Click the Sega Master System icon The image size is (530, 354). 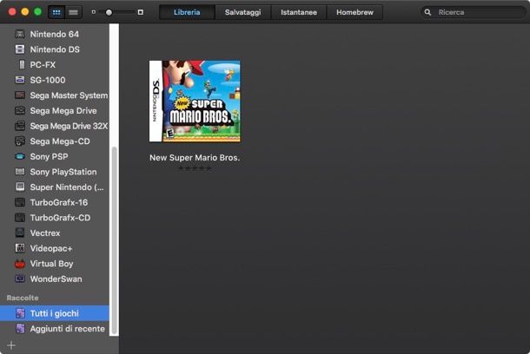[20, 95]
